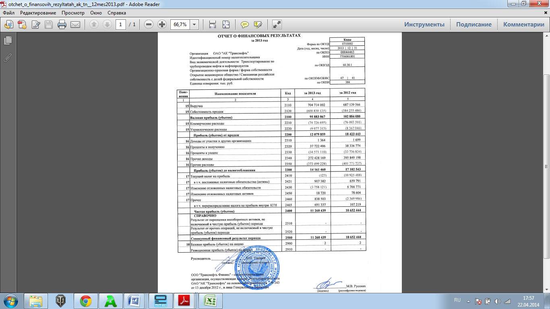The image size is (550, 309).
Task: Open the TXT.RU taskbar app
Action: tap(160, 301)
